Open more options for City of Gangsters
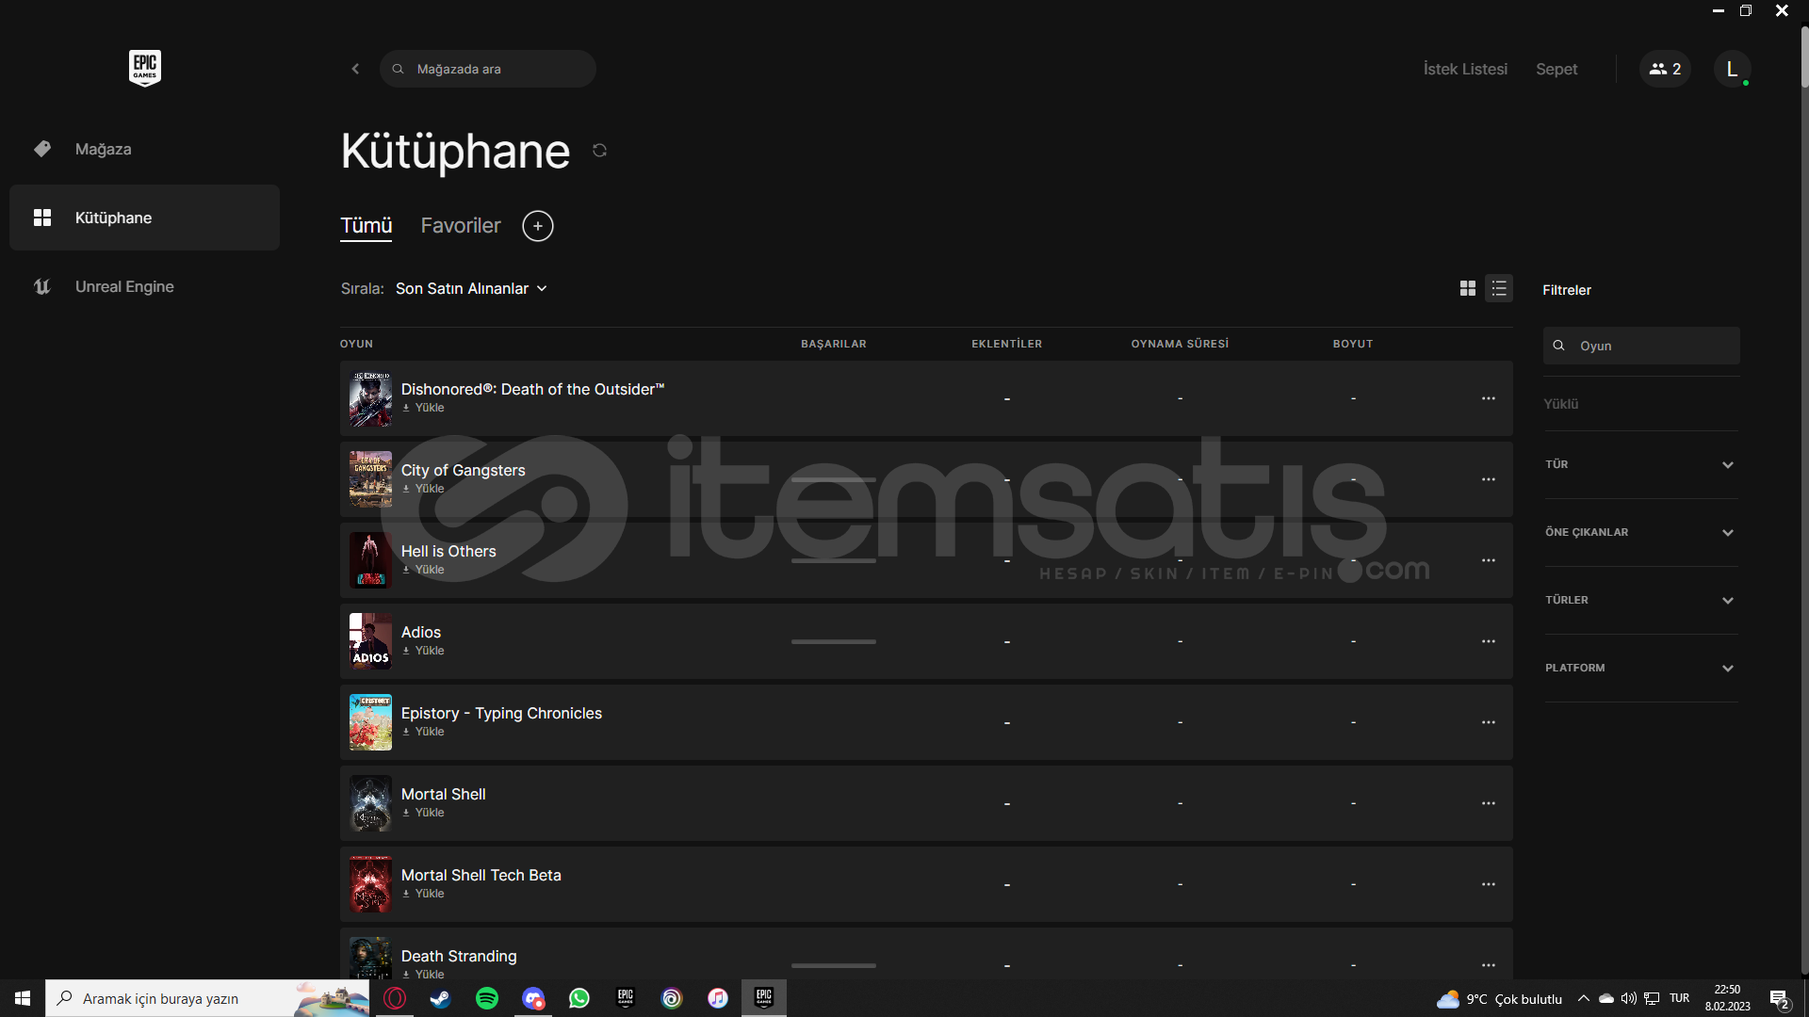 pyautogui.click(x=1489, y=479)
